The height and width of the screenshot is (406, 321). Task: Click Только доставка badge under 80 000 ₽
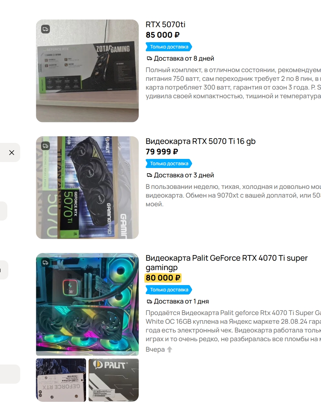click(x=169, y=290)
